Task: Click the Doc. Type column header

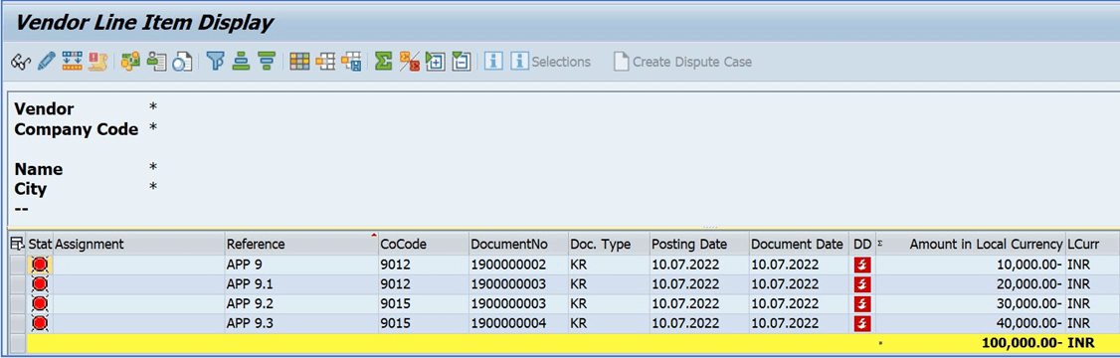Action: [x=609, y=245]
